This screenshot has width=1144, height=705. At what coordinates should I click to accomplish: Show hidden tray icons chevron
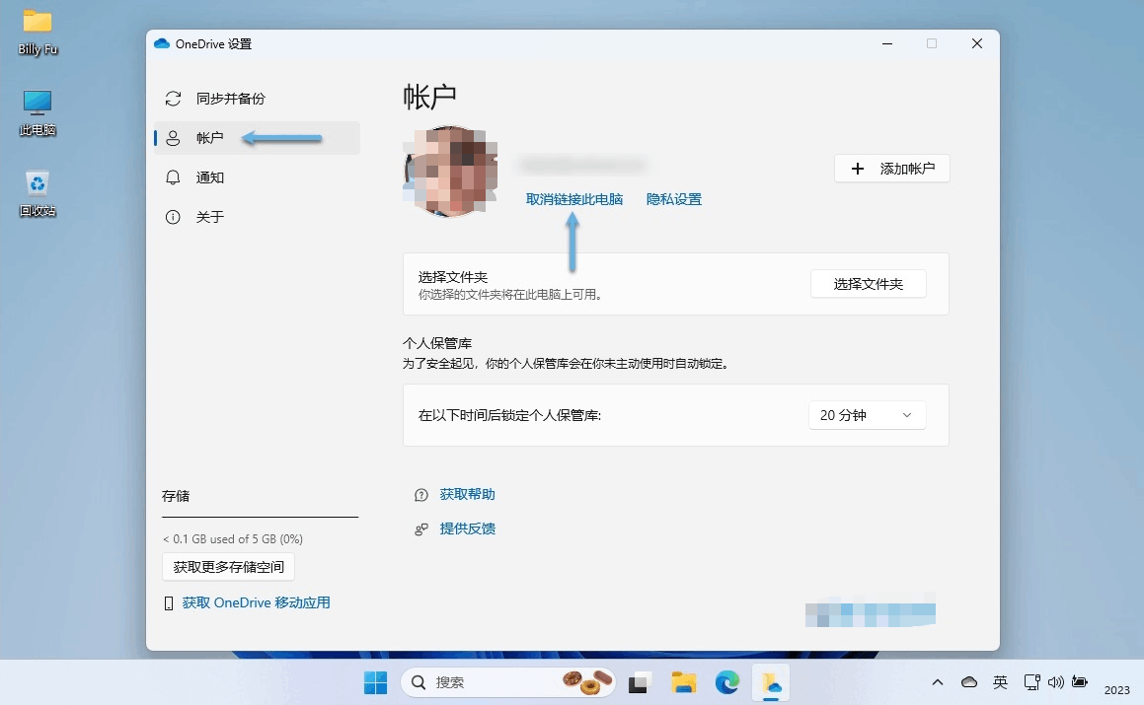[x=938, y=682]
